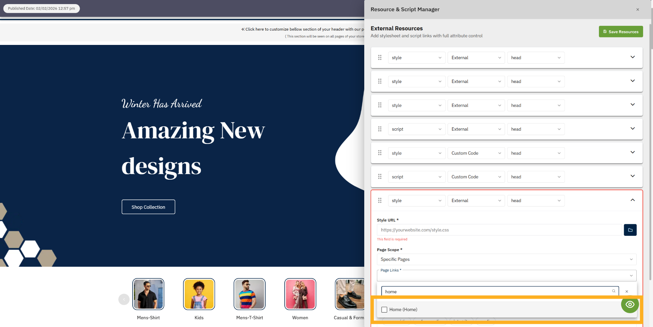This screenshot has height=327, width=653.
Task: Open the first resource type dropdown showing "style"
Action: (x=416, y=58)
